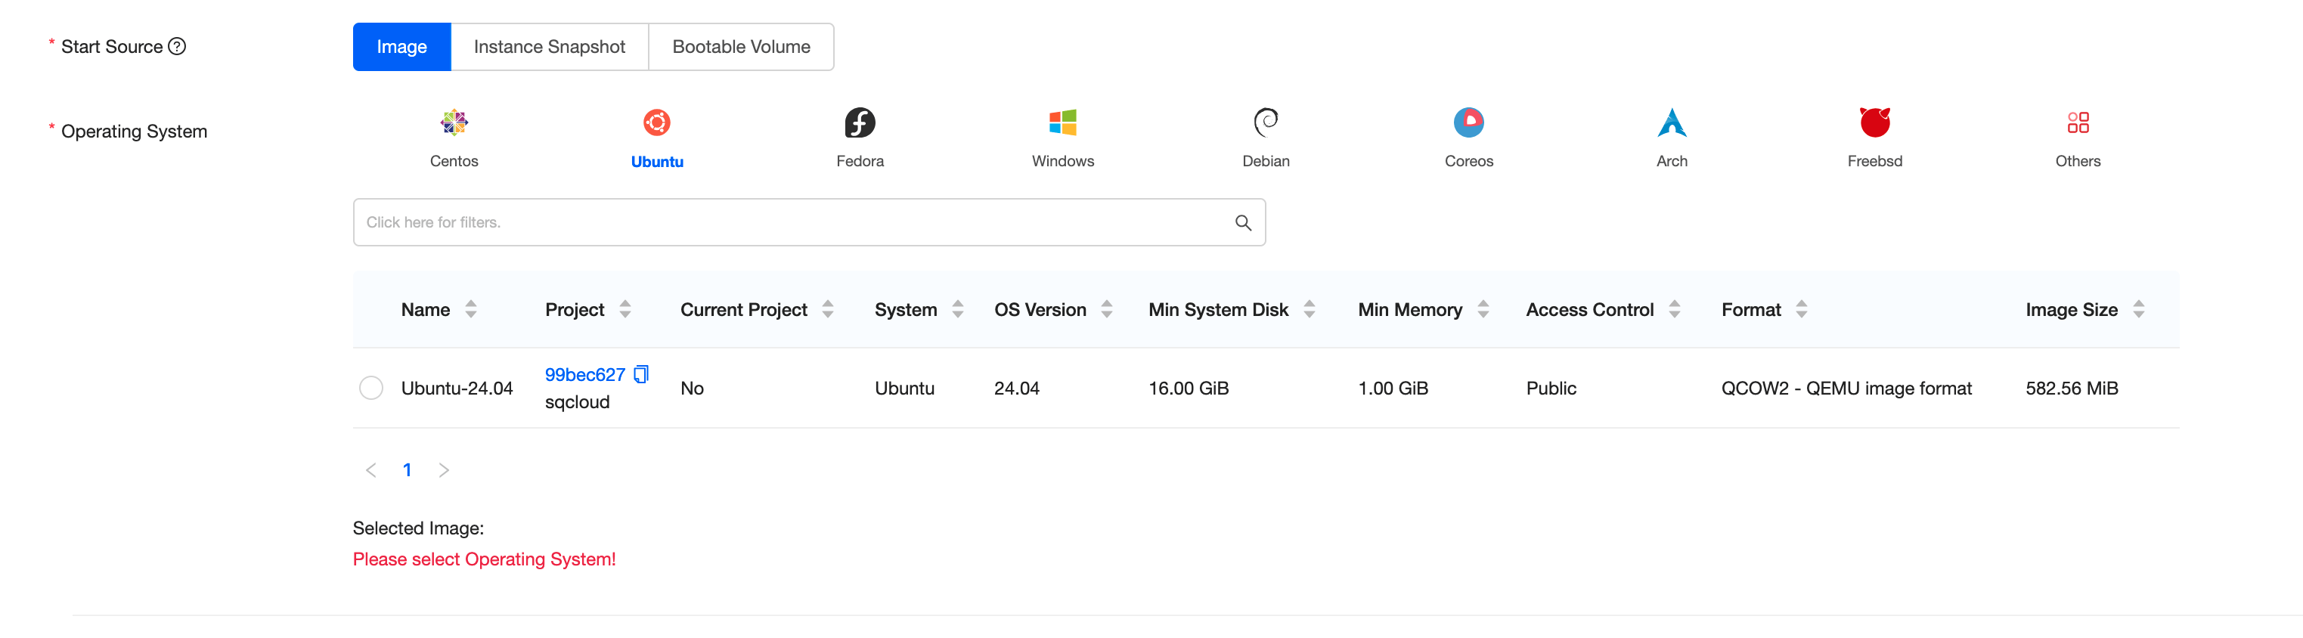
Task: Show Start Source help tooltip icon
Action: point(177,46)
